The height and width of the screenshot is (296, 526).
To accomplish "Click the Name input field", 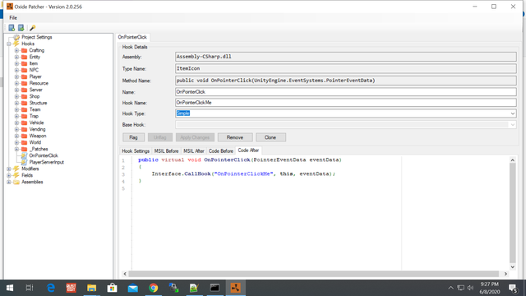I will pyautogui.click(x=345, y=92).
